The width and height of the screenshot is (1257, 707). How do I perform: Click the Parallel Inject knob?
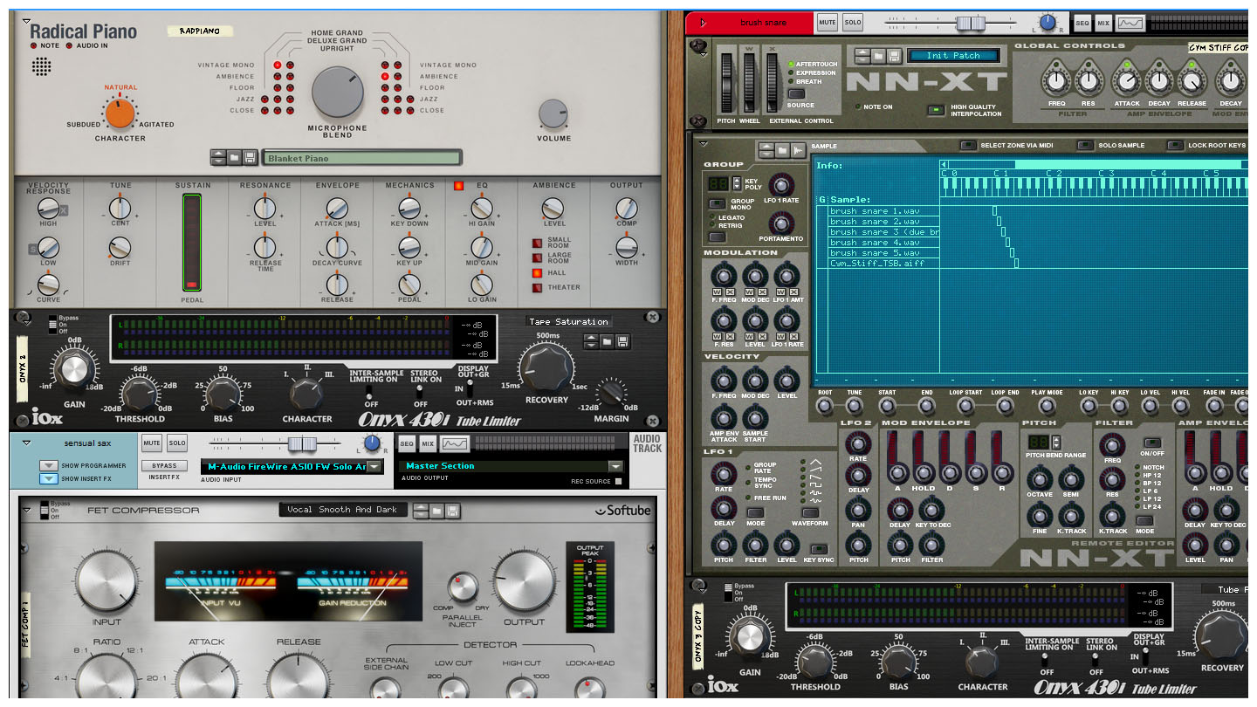click(463, 588)
